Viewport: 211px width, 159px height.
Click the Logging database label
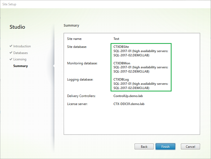click(80, 79)
